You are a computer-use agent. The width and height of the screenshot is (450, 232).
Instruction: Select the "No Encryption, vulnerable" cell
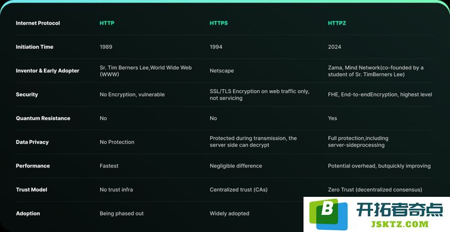coord(132,94)
